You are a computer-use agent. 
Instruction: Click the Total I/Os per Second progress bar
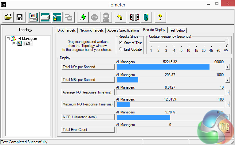click(170, 67)
